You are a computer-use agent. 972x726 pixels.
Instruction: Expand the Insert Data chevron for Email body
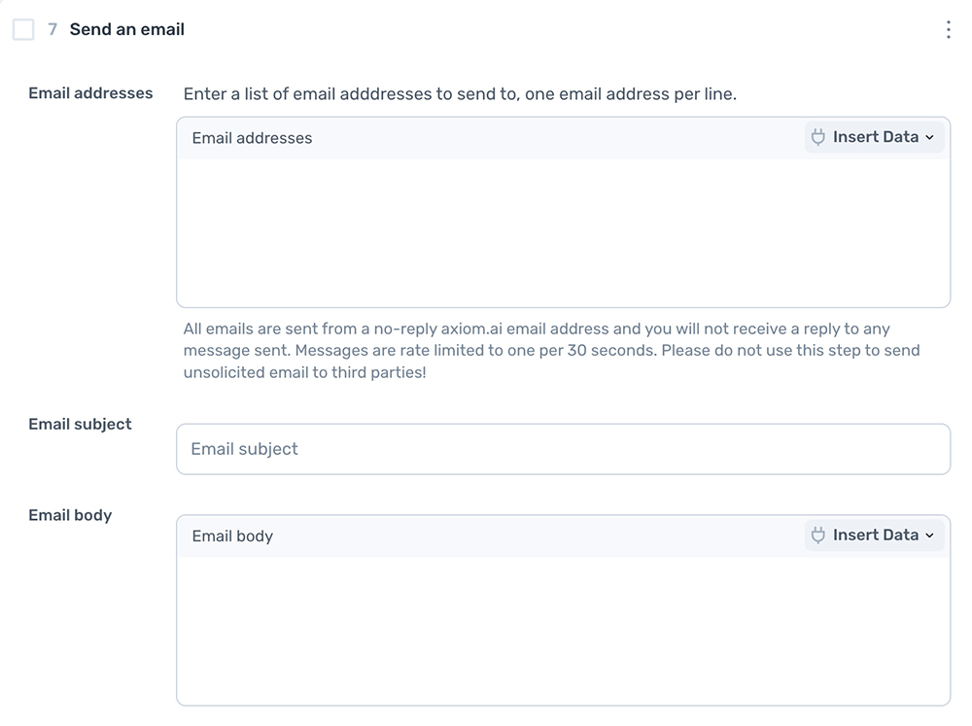pos(929,536)
